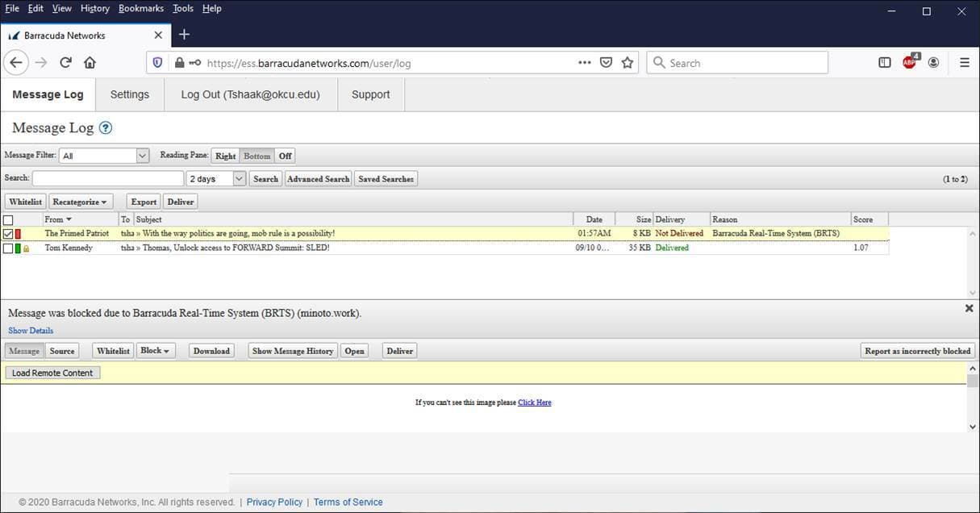Open the Firefox account icon
The image size is (980, 513).
(x=933, y=62)
